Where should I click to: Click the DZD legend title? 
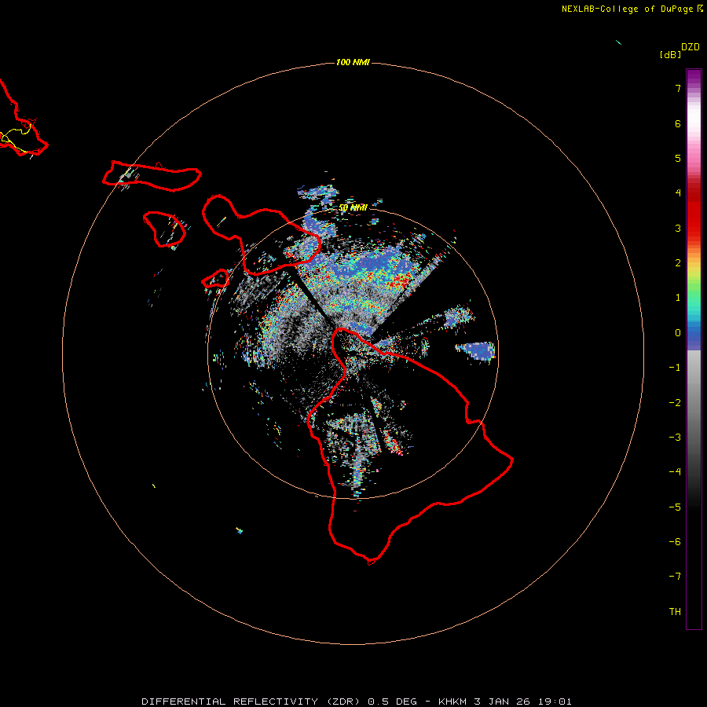pos(691,47)
